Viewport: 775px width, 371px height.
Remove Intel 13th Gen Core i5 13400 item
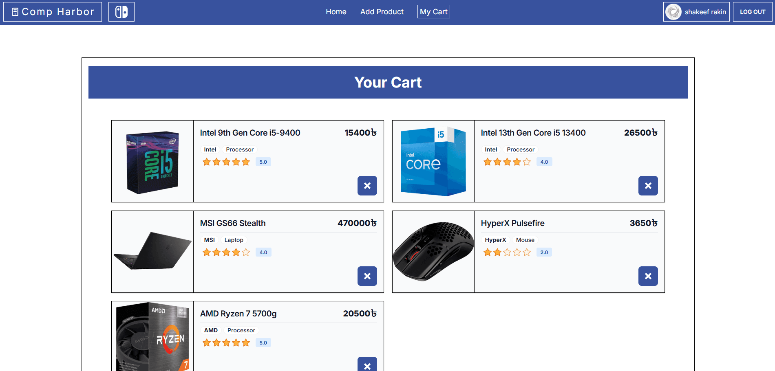click(x=648, y=186)
